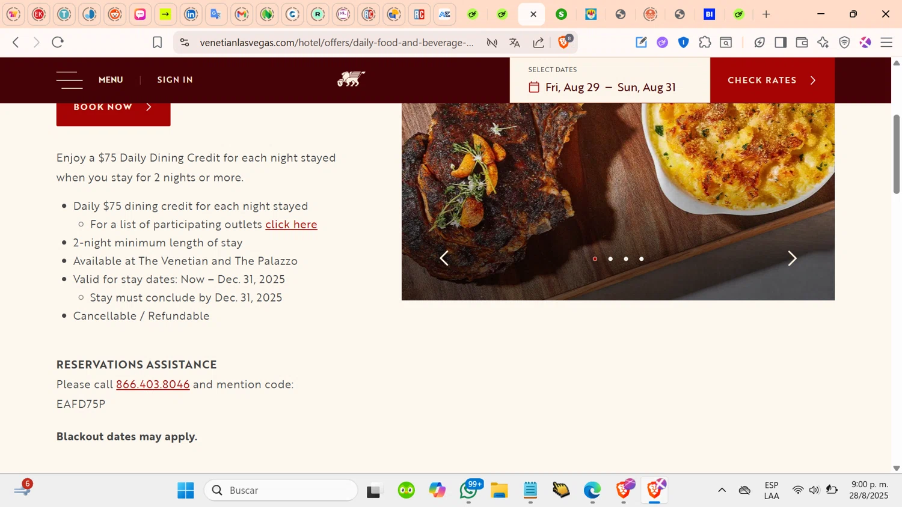The image size is (902, 507).
Task: Select the fourth carousel dot
Action: click(x=642, y=259)
